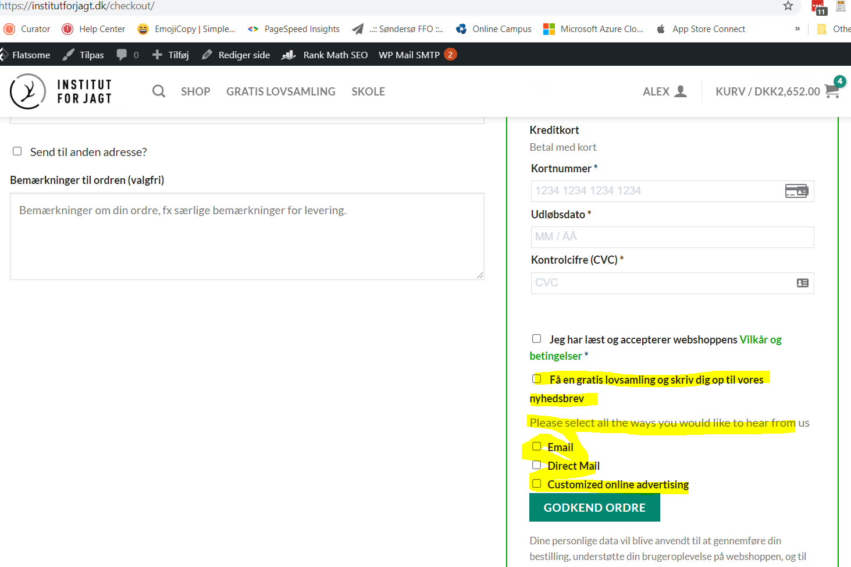Select GRATIS LOVSAMLING from the menu

click(281, 91)
